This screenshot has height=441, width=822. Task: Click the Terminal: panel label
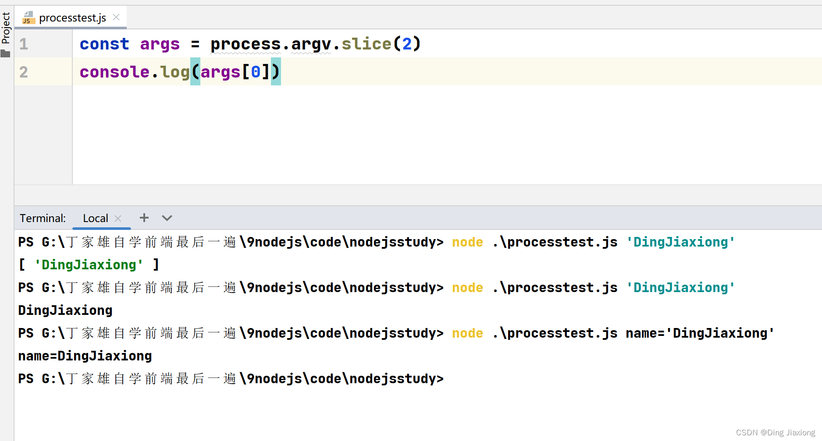pyautogui.click(x=43, y=218)
